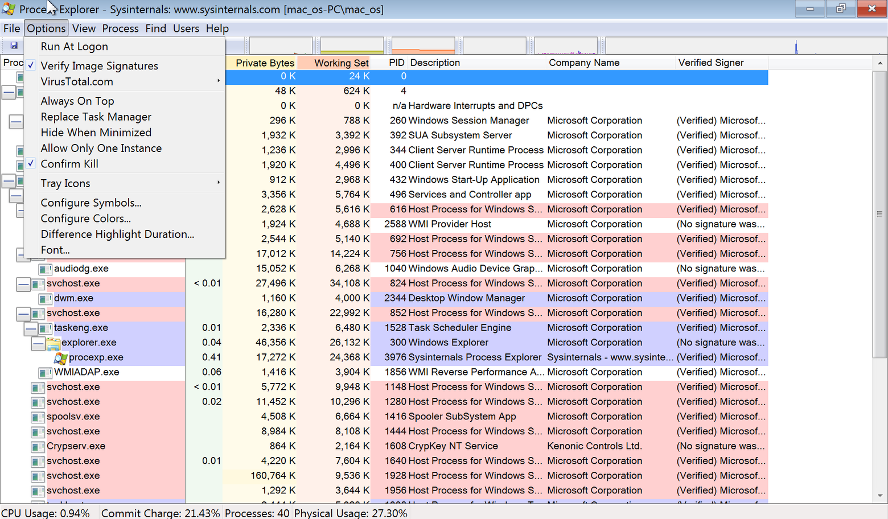The height and width of the screenshot is (519, 888).
Task: Click 'Commit Charge: 21.43%' in status bar
Action: pos(161,513)
